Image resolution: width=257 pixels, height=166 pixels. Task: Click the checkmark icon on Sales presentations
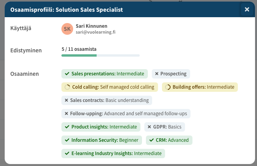click(67, 73)
